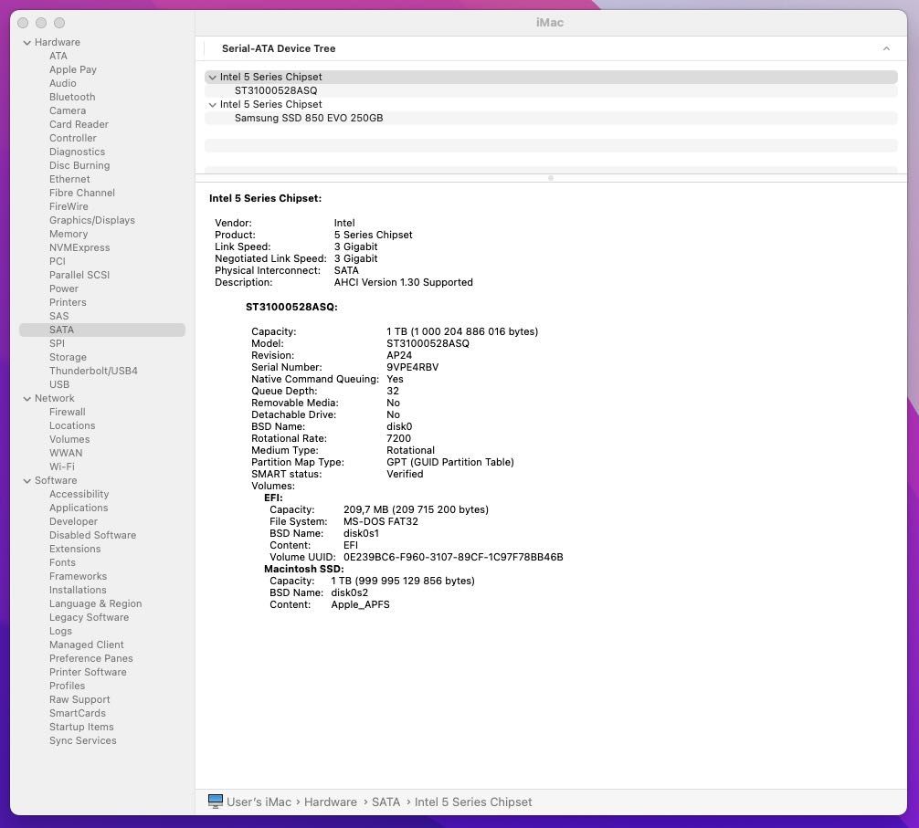Open Printer Software section
Viewport: 919px width, 828px height.
(88, 672)
